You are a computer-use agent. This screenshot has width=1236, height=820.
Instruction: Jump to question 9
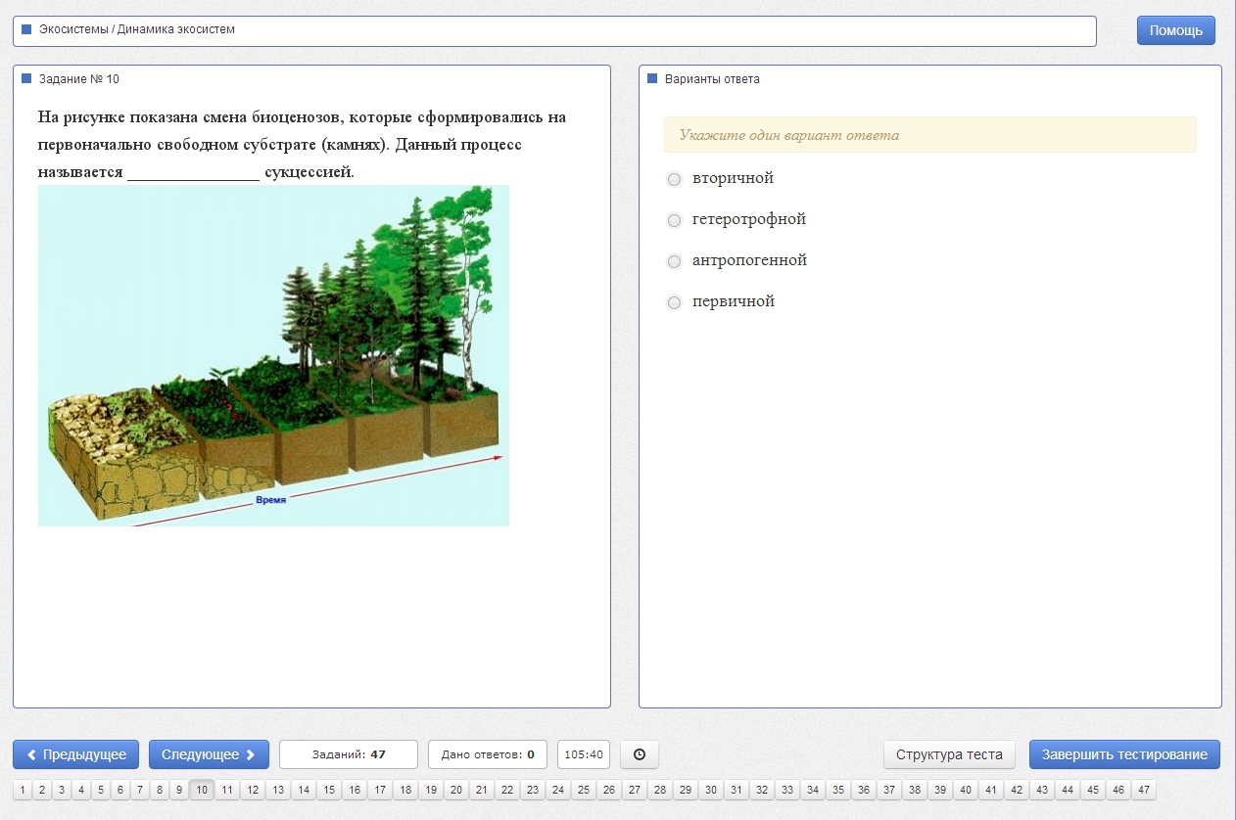pyautogui.click(x=179, y=790)
